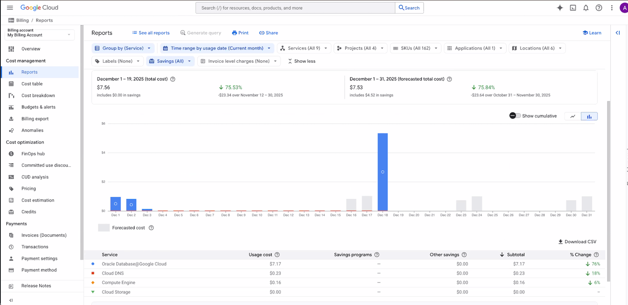628x305 pixels.
Task: Click the Dec 18 cost bar
Action: pos(383,172)
